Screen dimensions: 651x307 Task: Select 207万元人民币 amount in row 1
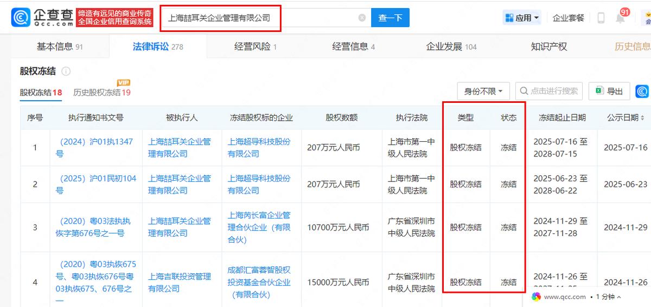[333, 148]
